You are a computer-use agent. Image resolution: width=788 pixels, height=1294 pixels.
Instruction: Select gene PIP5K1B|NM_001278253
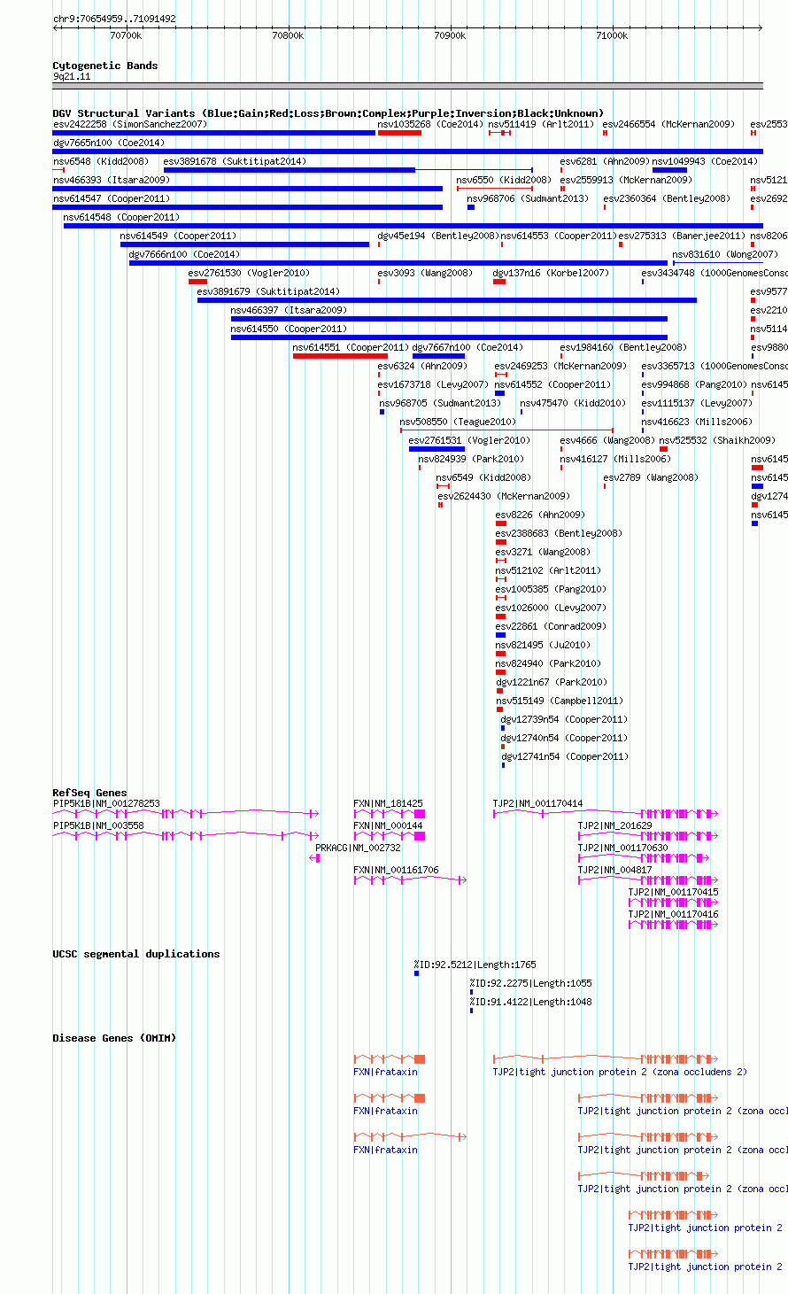[x=107, y=804]
